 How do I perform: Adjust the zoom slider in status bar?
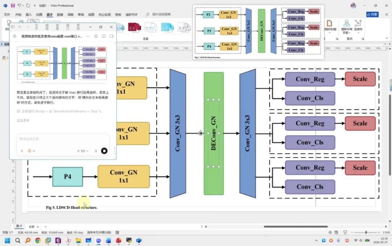click(x=366, y=233)
